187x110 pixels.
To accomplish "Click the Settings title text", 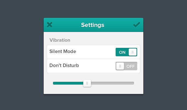I will coord(93,25).
